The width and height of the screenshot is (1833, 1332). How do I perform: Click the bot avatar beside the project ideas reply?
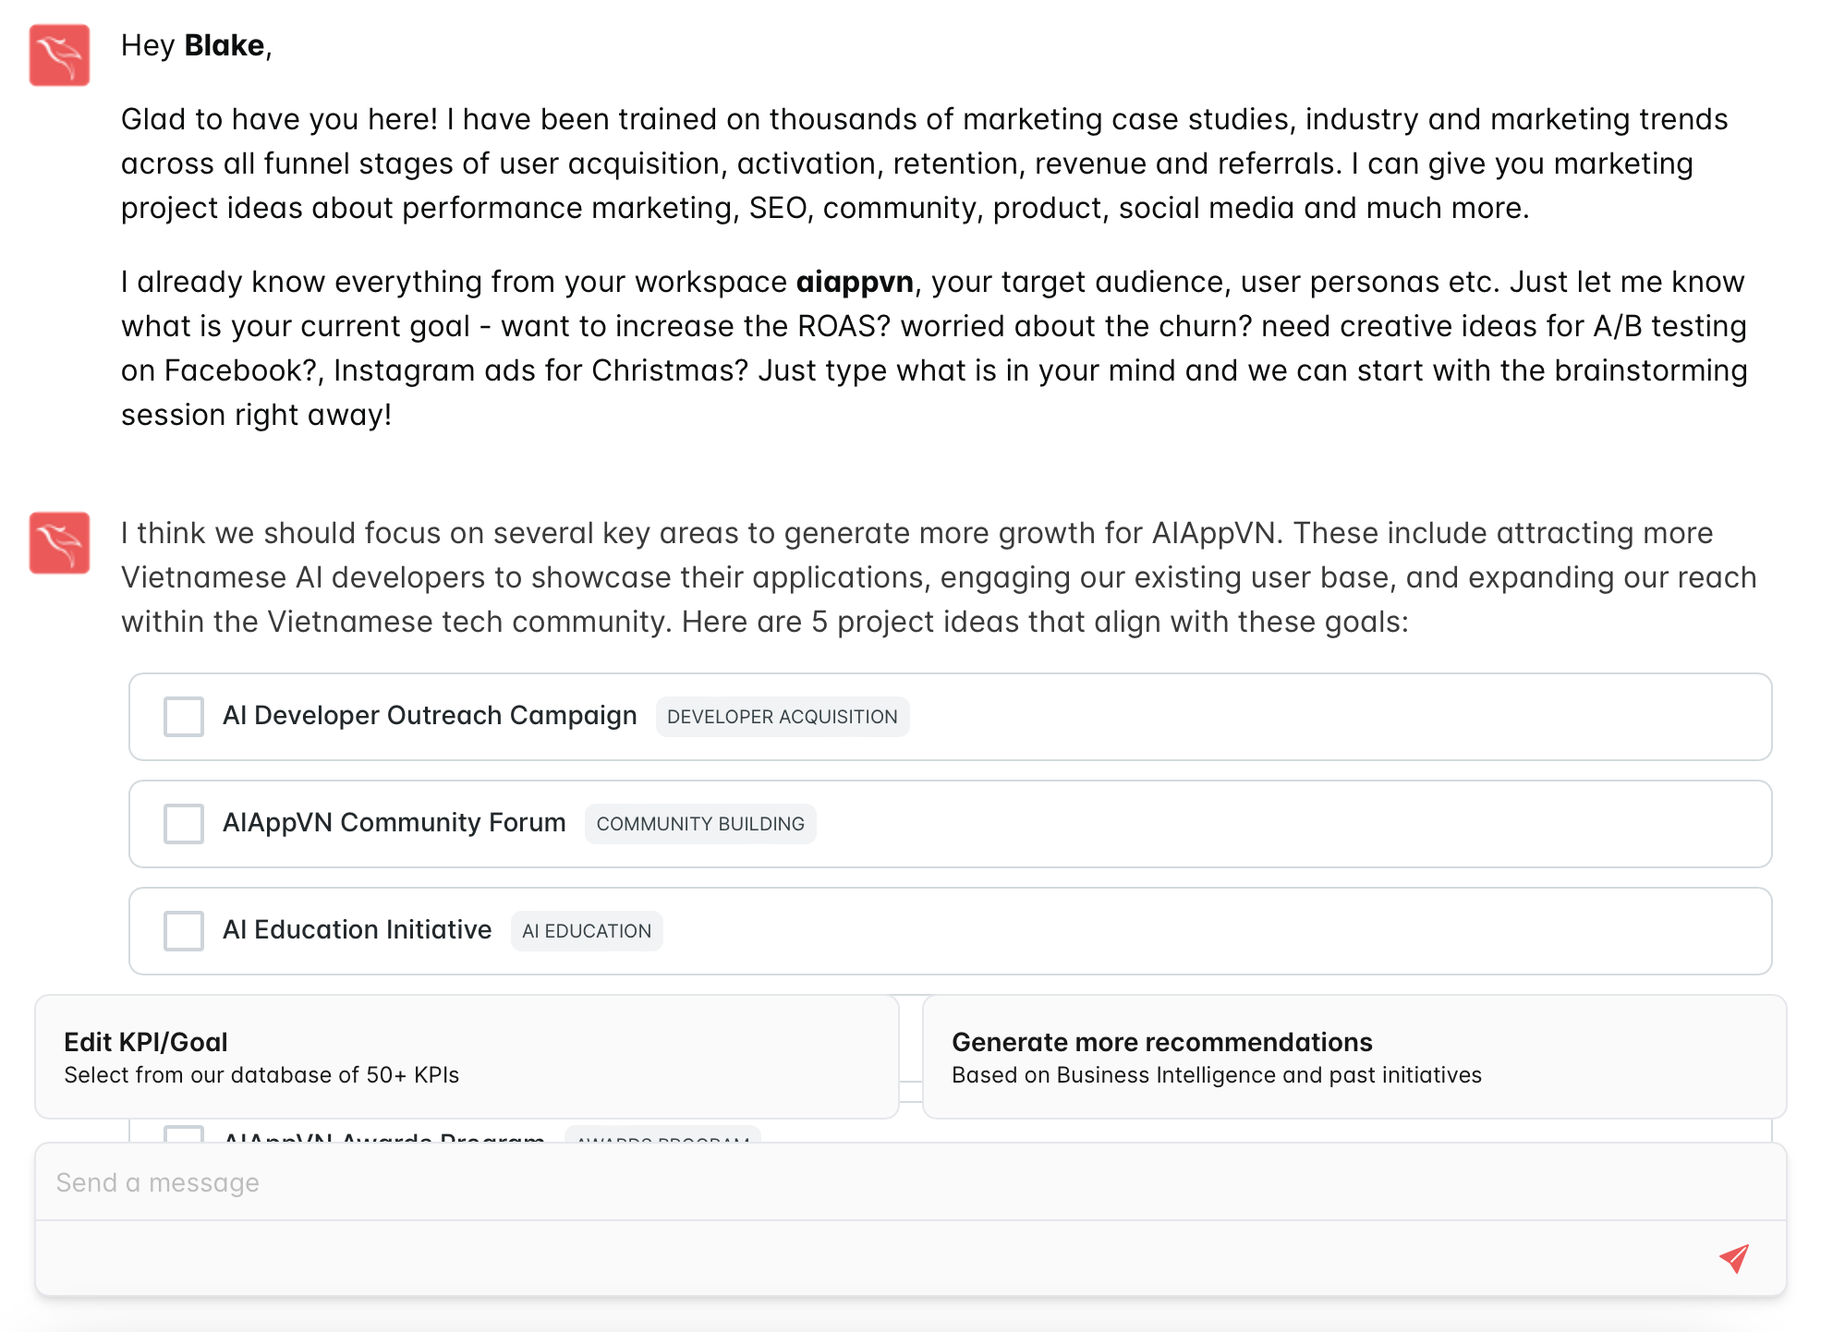pyautogui.click(x=59, y=543)
